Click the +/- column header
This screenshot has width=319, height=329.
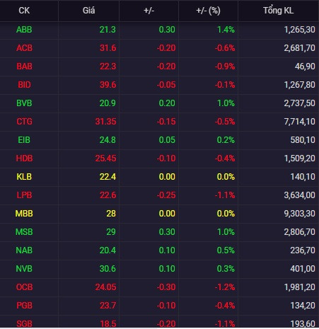tap(149, 11)
